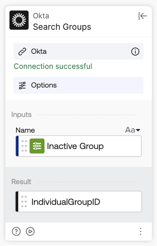Click the Search Groups card title
This screenshot has width=157, height=246.
click(62, 27)
